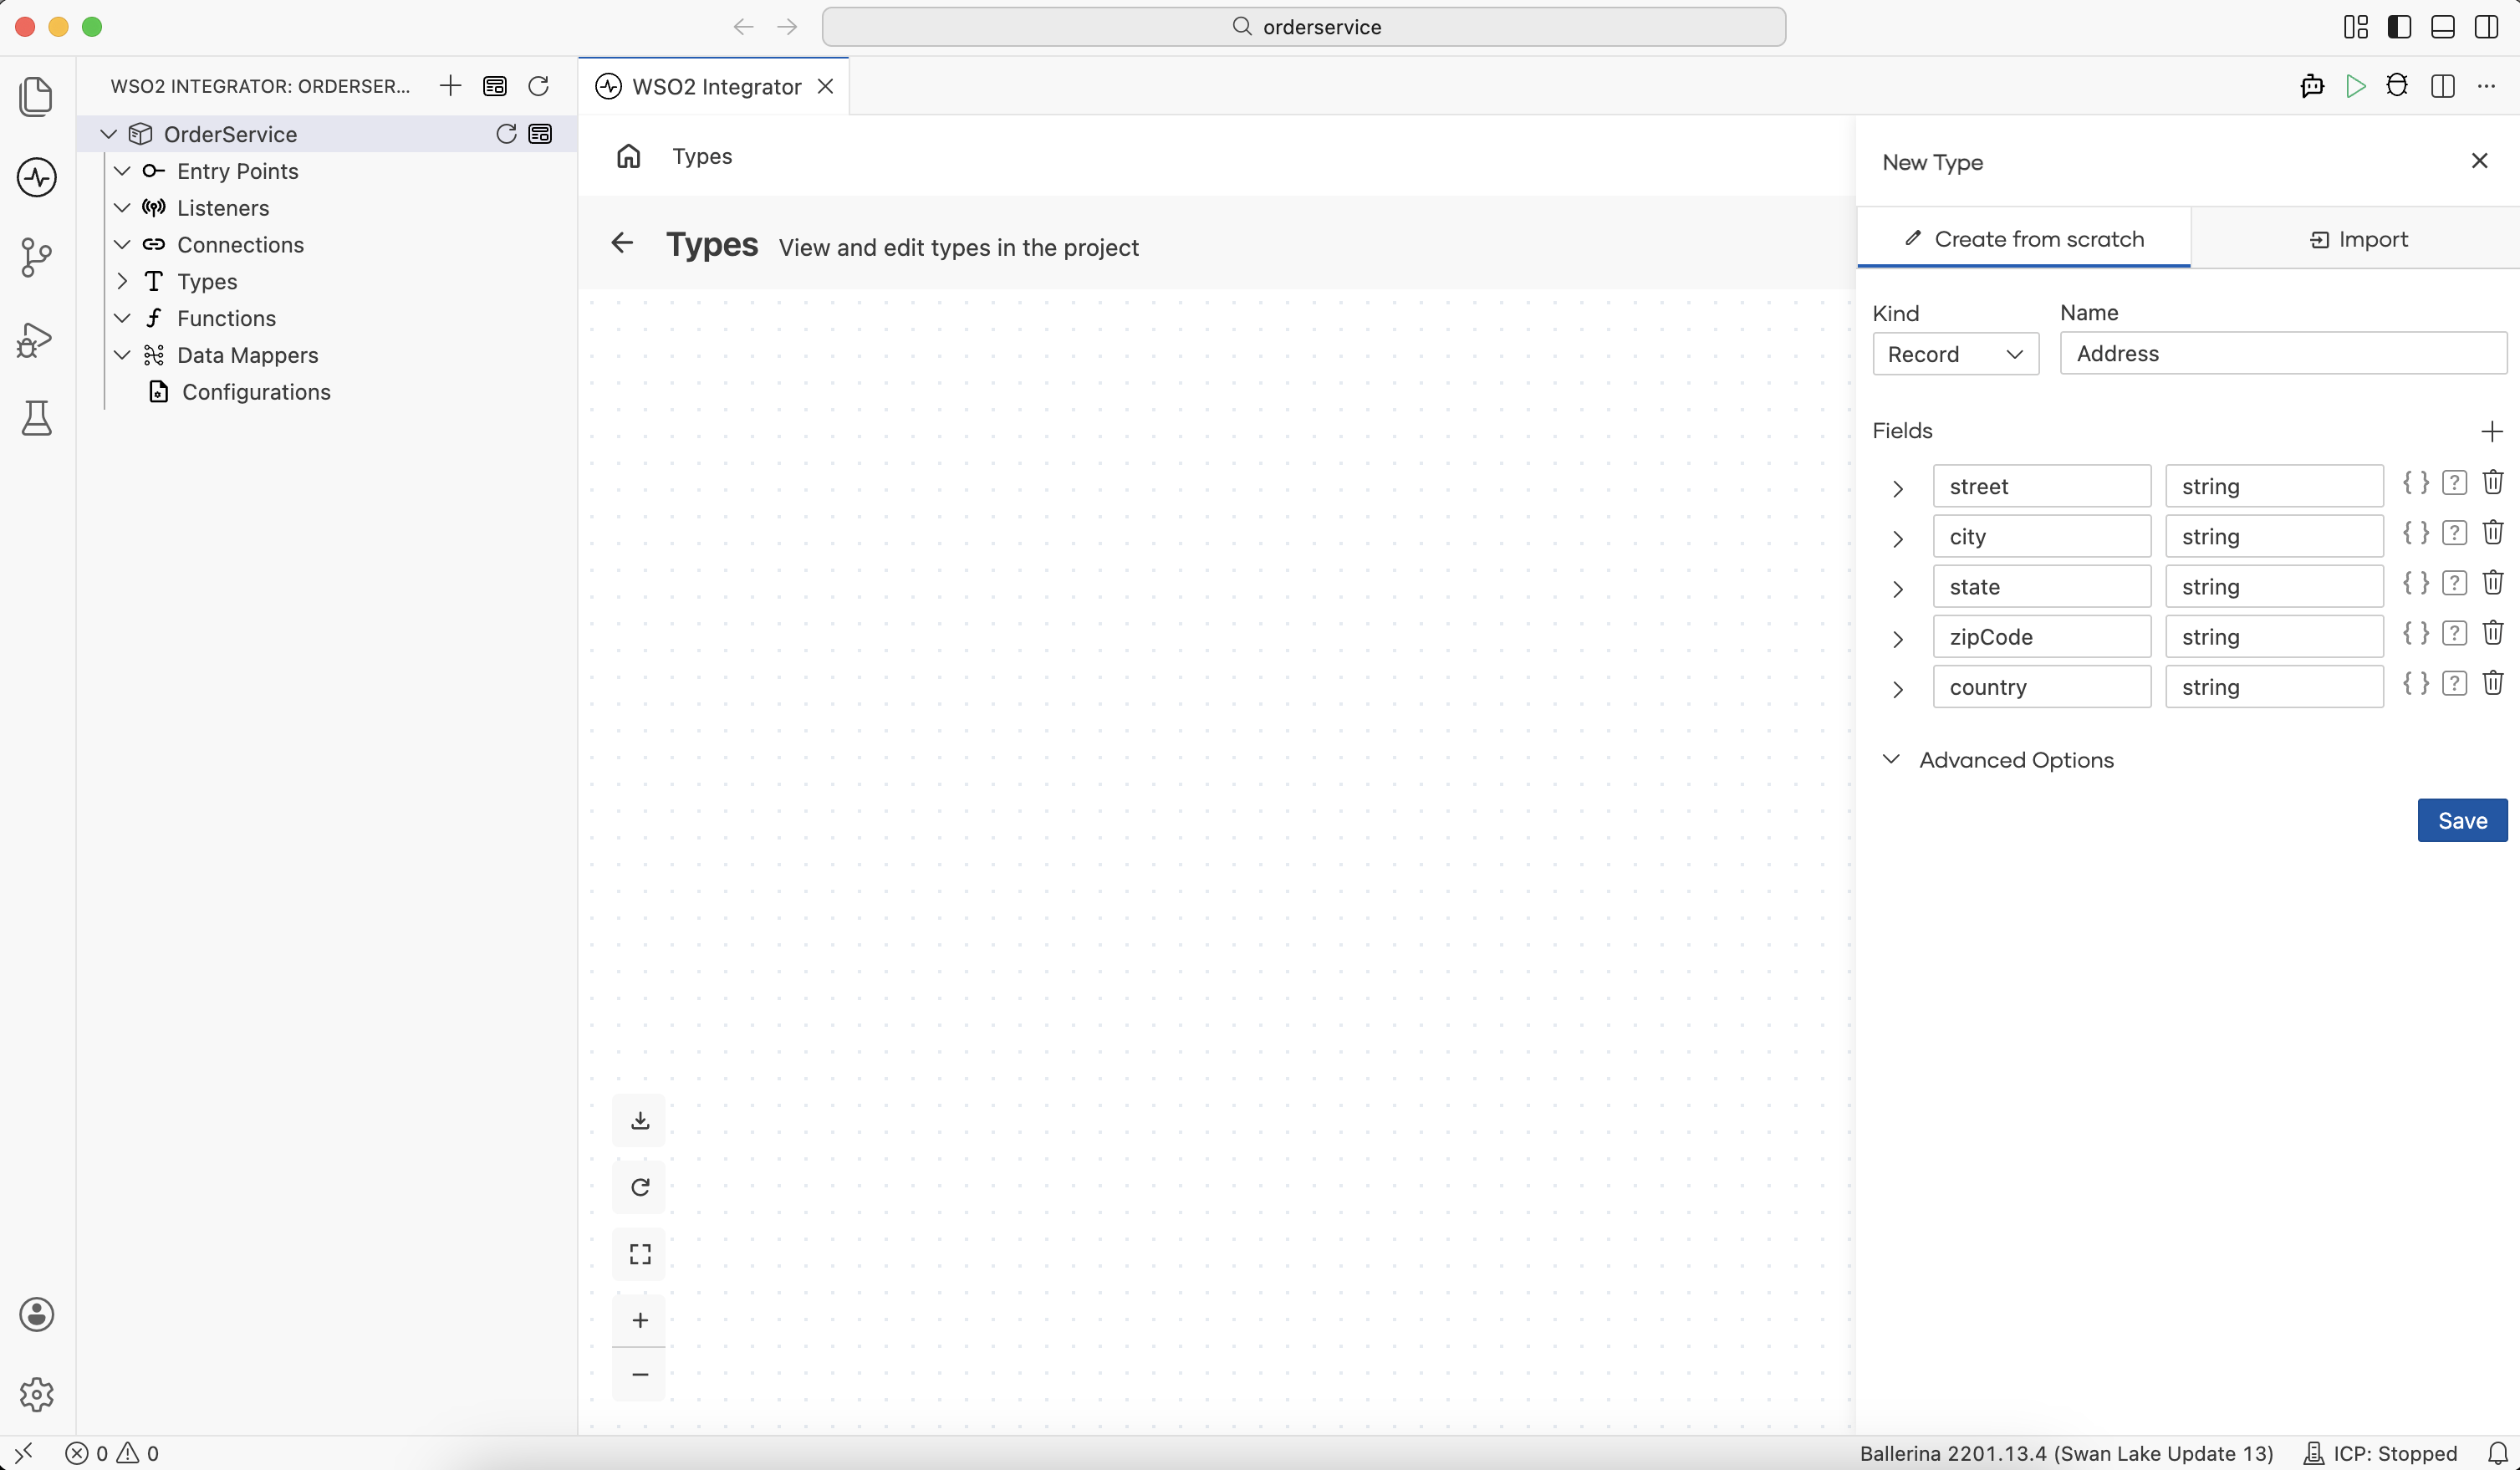Select Connections in project tree

240,245
